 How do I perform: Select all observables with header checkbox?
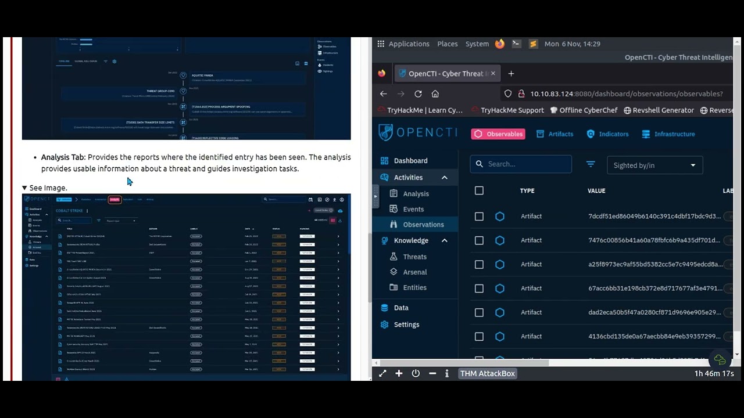(x=479, y=190)
